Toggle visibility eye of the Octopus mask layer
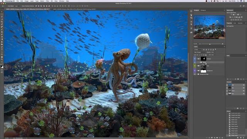This screenshot has height=139, width=247. [x=195, y=59]
